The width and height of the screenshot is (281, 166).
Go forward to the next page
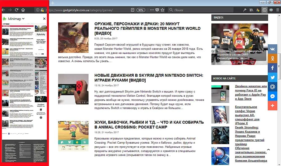pyautogui.click(x=10, y=10)
